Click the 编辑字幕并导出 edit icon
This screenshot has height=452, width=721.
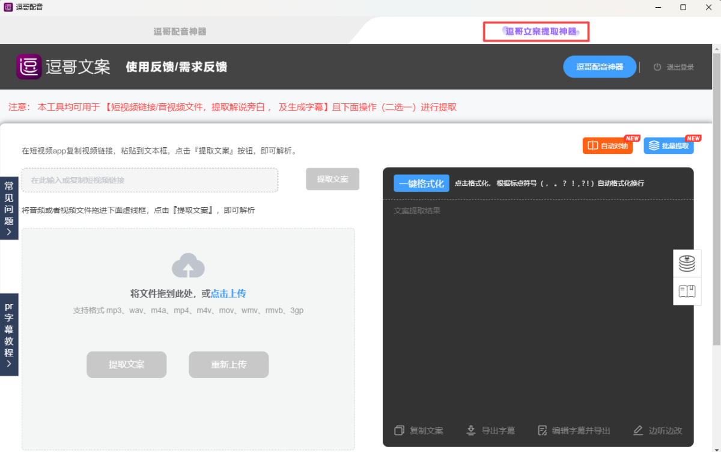tap(542, 430)
